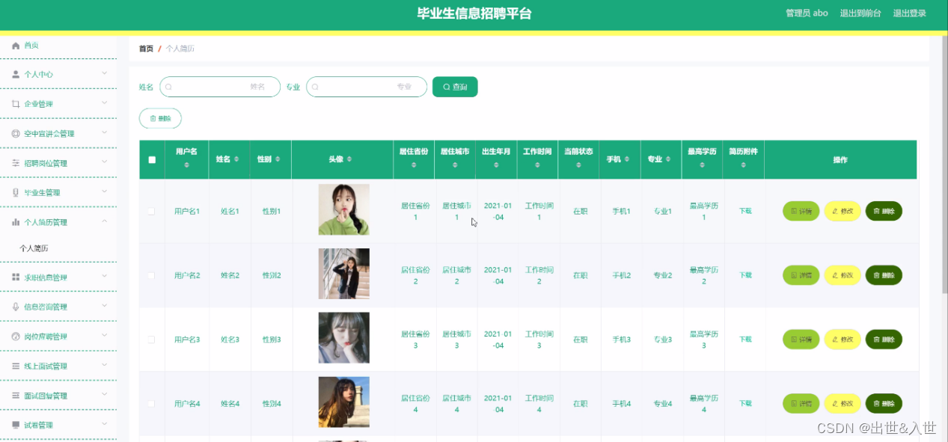Click the grid icon for 求职信息管理
Viewport: 948px width, 442px height.
[x=16, y=277]
